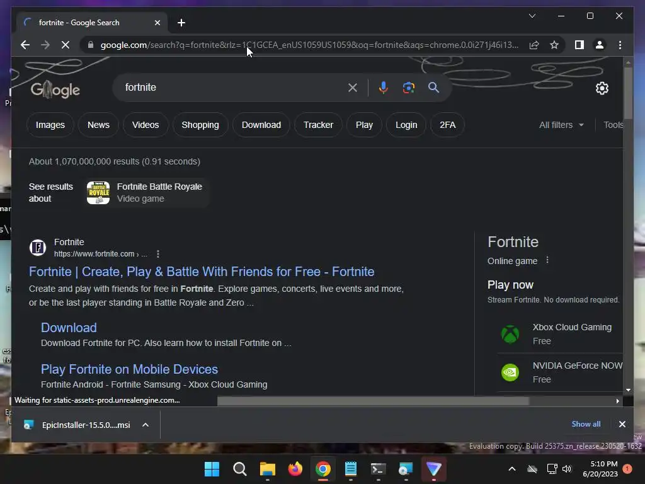Click the Xbox Cloud Gaming icon
This screenshot has width=645, height=484.
tap(510, 334)
